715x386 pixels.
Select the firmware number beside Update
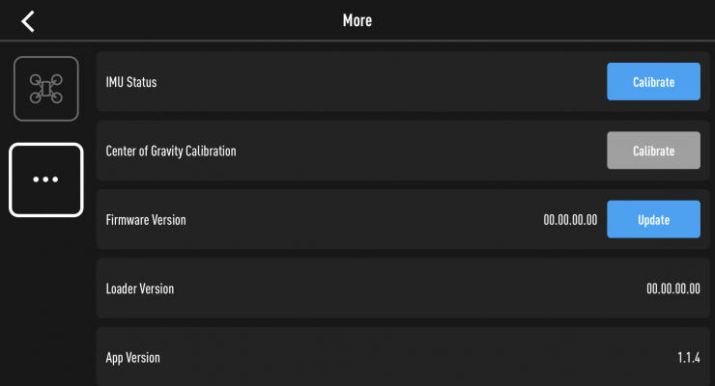click(x=570, y=220)
